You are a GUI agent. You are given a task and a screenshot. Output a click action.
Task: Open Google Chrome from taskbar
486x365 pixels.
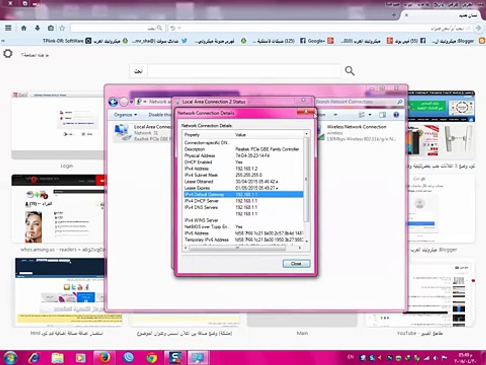click(x=151, y=358)
